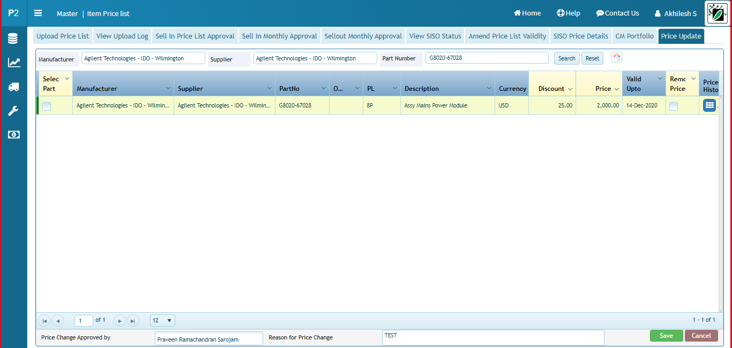Open the Help link
The height and width of the screenshot is (348, 732).
[x=569, y=13]
